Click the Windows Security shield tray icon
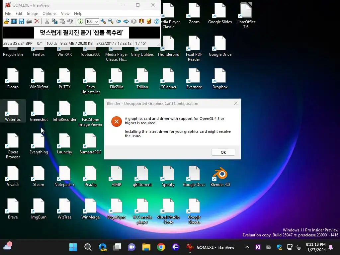This screenshot has width=340, height=255. click(x=279, y=247)
